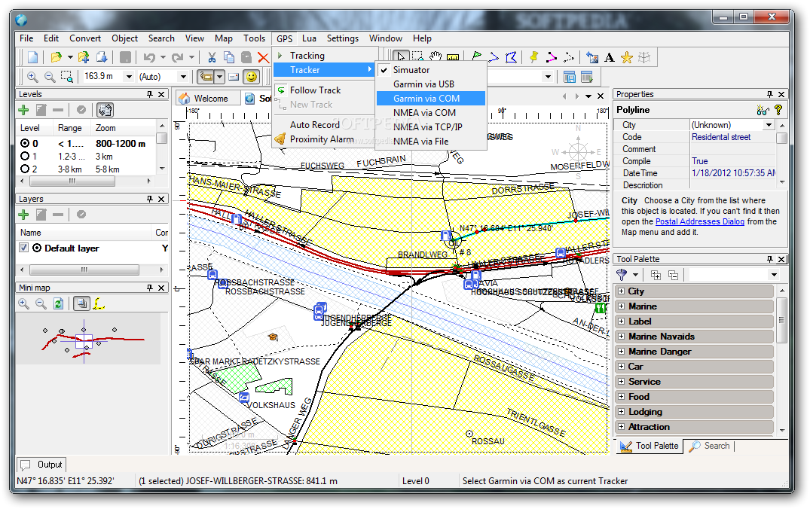Image resolution: width=810 pixels, height=509 pixels.
Task: Select the level 1 radio button
Action: coord(25,157)
